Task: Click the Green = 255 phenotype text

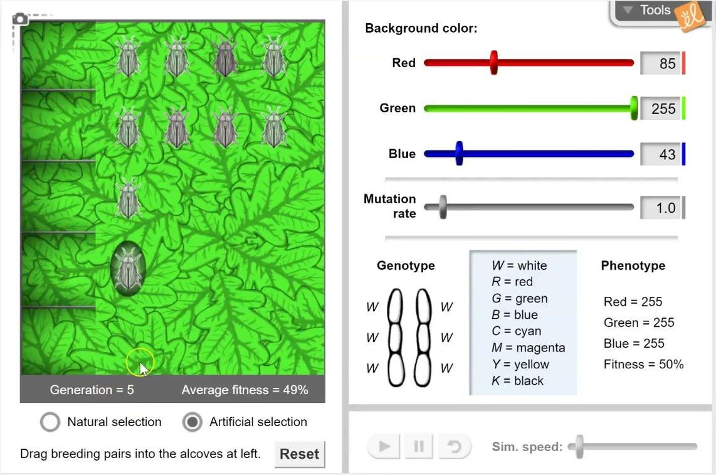Action: coord(639,323)
